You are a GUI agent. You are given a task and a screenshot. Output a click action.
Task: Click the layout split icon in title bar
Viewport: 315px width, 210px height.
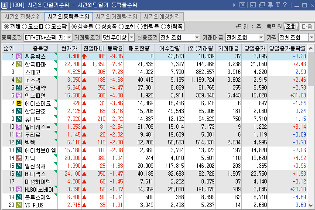tap(253, 5)
